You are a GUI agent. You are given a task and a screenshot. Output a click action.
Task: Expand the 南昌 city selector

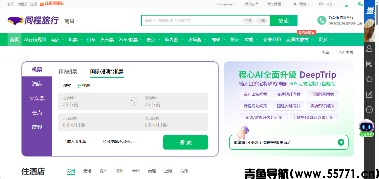pyautogui.click(x=72, y=21)
